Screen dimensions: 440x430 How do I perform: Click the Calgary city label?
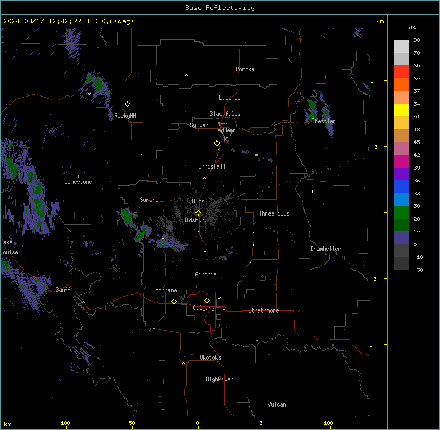(204, 308)
